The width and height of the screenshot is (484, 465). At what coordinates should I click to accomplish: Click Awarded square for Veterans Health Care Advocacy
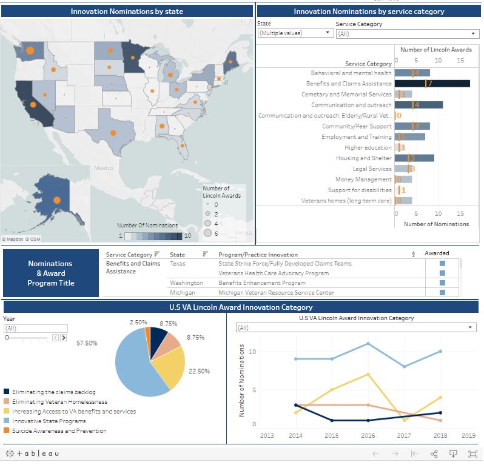(442, 273)
